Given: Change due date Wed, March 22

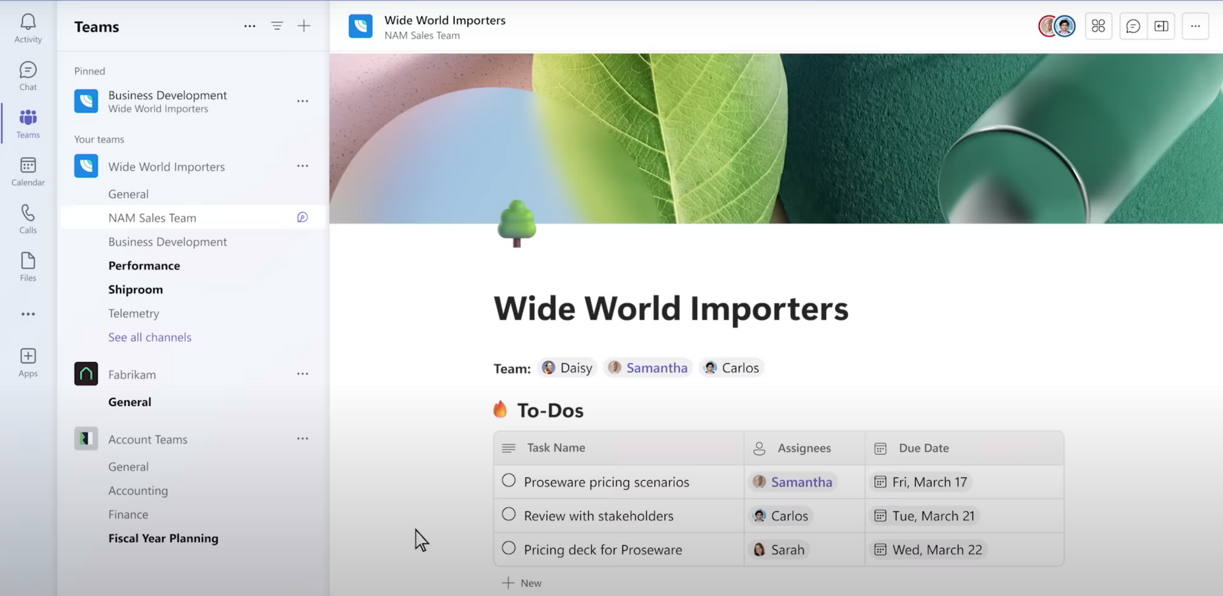Looking at the screenshot, I should click(928, 550).
